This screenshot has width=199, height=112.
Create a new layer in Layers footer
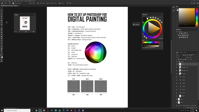[x=194, y=108]
